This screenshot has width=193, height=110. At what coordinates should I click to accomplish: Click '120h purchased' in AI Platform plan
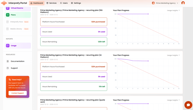pos(98,67)
